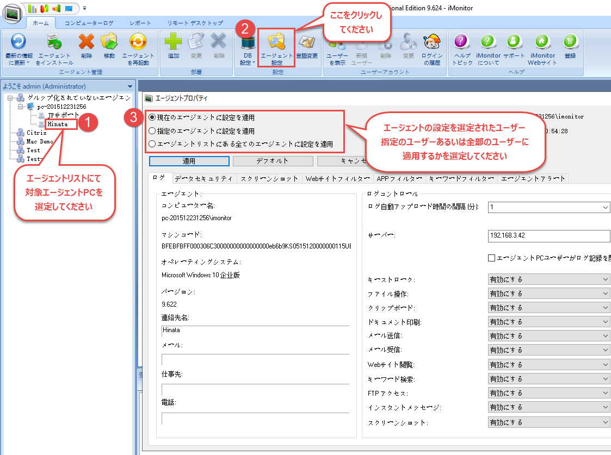Open エージェント設定 in the ribbon

[x=277, y=42]
